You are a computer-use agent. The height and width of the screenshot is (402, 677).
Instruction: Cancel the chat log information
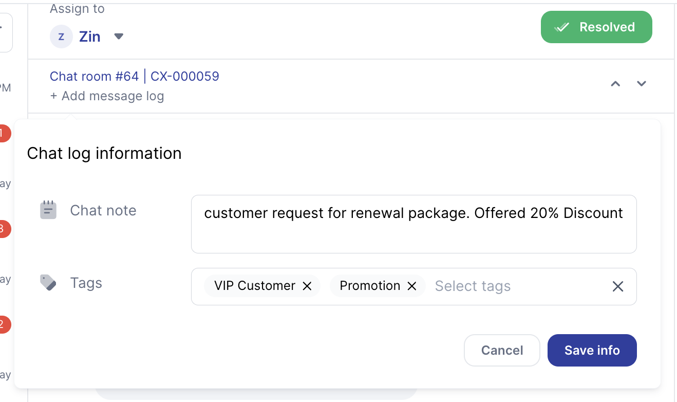pos(502,351)
